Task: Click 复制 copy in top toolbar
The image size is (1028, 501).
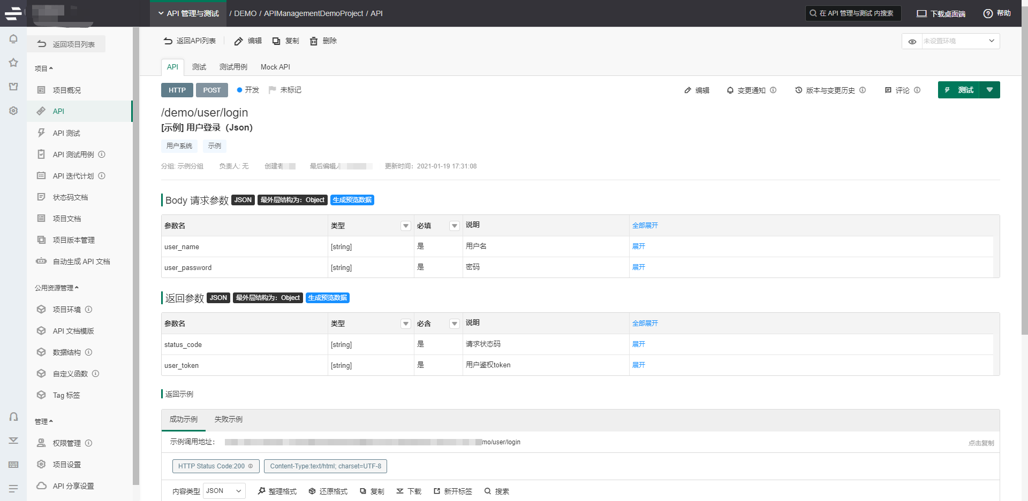Action: tap(285, 41)
